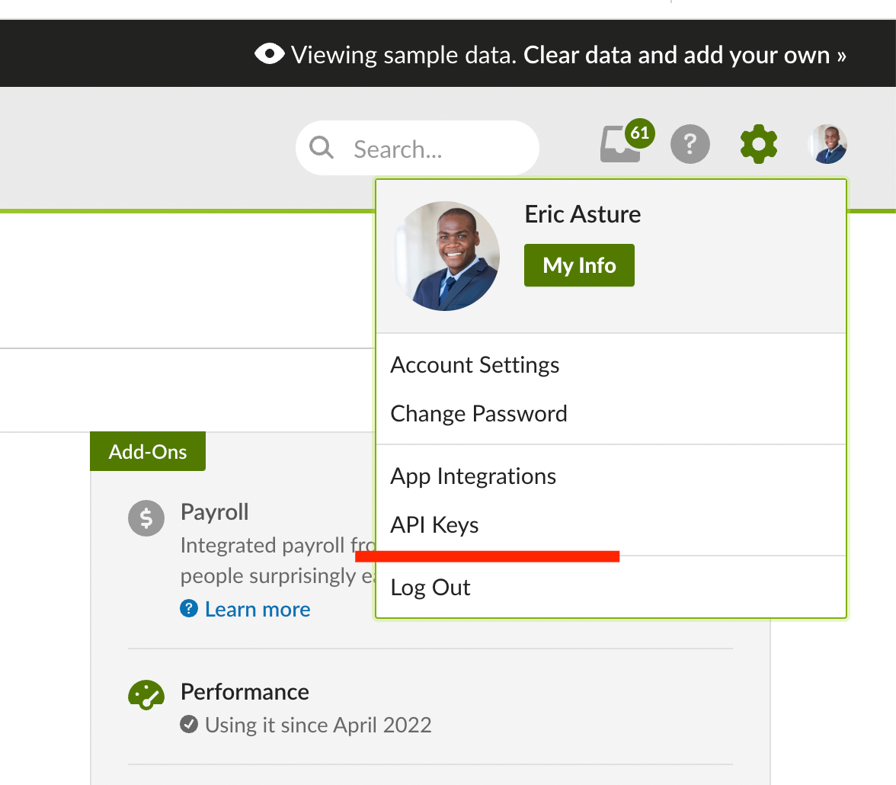Click the Learn more link under Payroll

point(257,609)
